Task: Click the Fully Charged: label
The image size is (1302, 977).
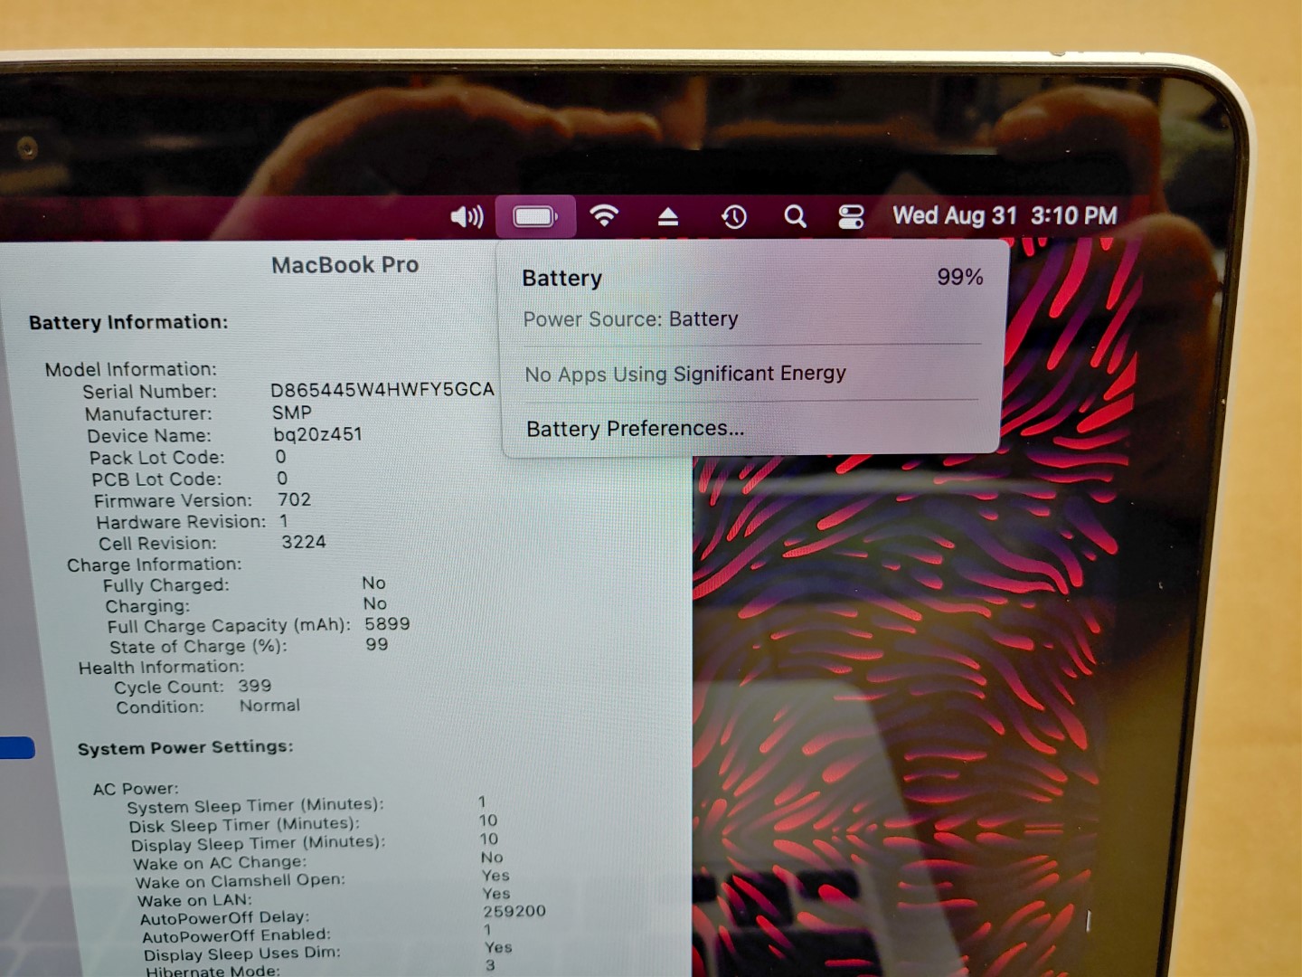Action: pos(166,585)
